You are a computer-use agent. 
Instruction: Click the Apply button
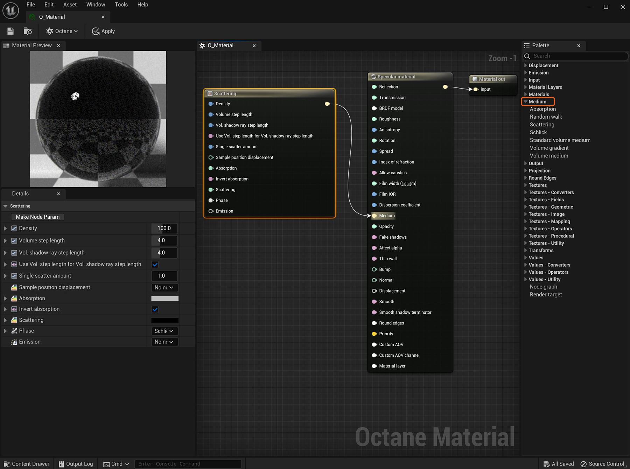103,31
